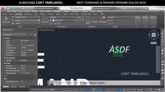This screenshot has width=165, height=92.
Task: Toggle Polar tracking in status bar
Action: pyautogui.click(x=75, y=90)
